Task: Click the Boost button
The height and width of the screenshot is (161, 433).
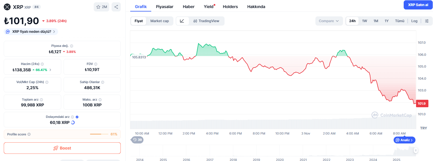Action: tap(62, 148)
